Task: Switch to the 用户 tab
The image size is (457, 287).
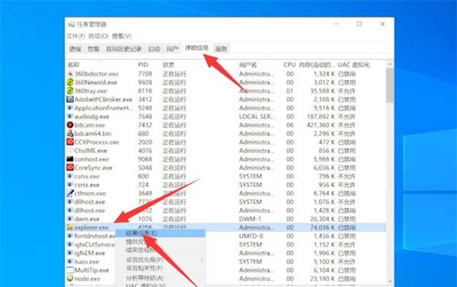Action: (x=172, y=49)
